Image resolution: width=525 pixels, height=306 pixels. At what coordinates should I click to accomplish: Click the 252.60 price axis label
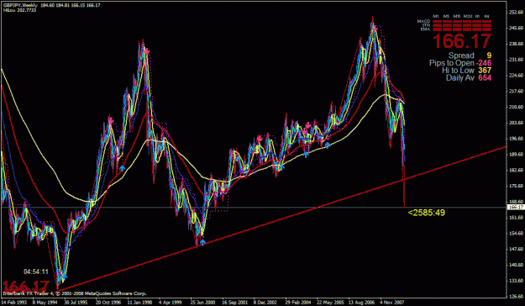click(x=515, y=13)
